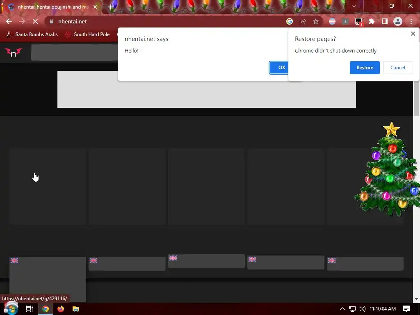420x315 pixels.
Task: Click the extension icon with red badge
Action: pyautogui.click(x=358, y=22)
